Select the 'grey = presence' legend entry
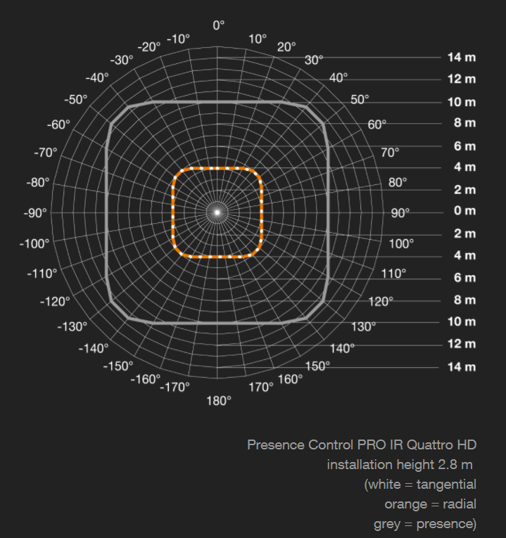506x538 pixels. (424, 523)
